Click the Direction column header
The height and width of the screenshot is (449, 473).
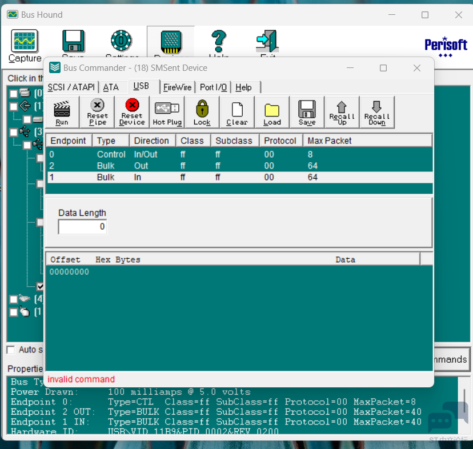pyautogui.click(x=151, y=141)
